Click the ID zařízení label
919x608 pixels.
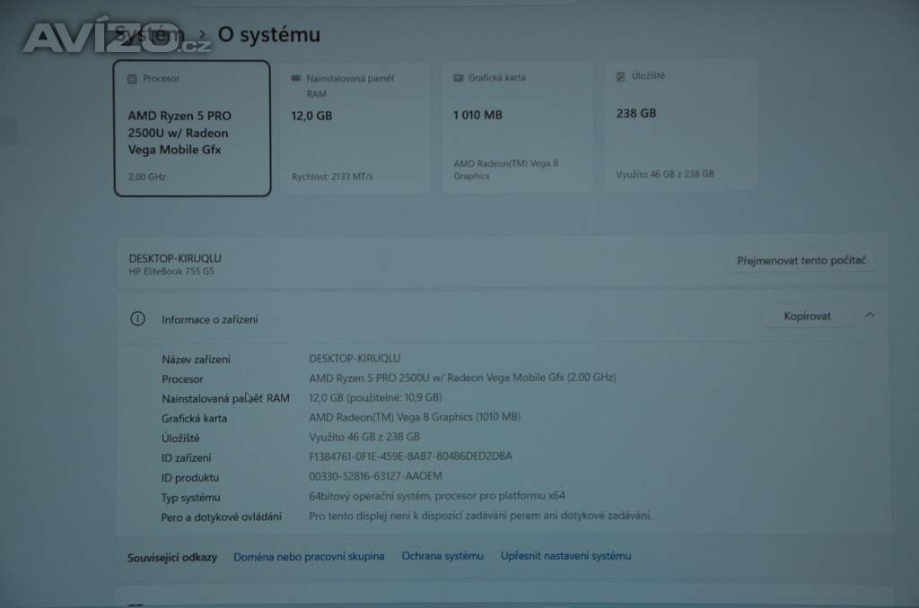[x=186, y=458]
